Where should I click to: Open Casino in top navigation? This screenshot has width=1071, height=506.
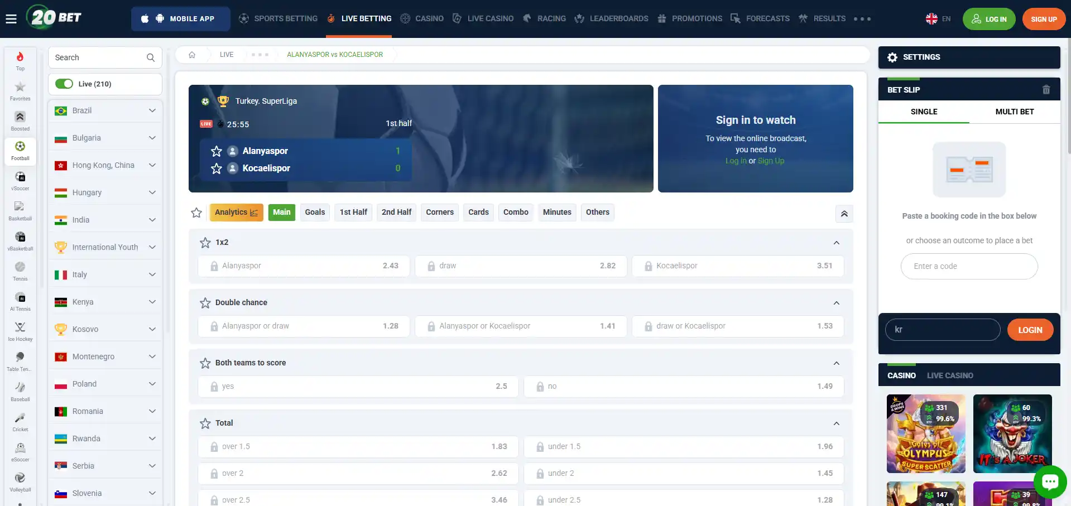pyautogui.click(x=422, y=18)
